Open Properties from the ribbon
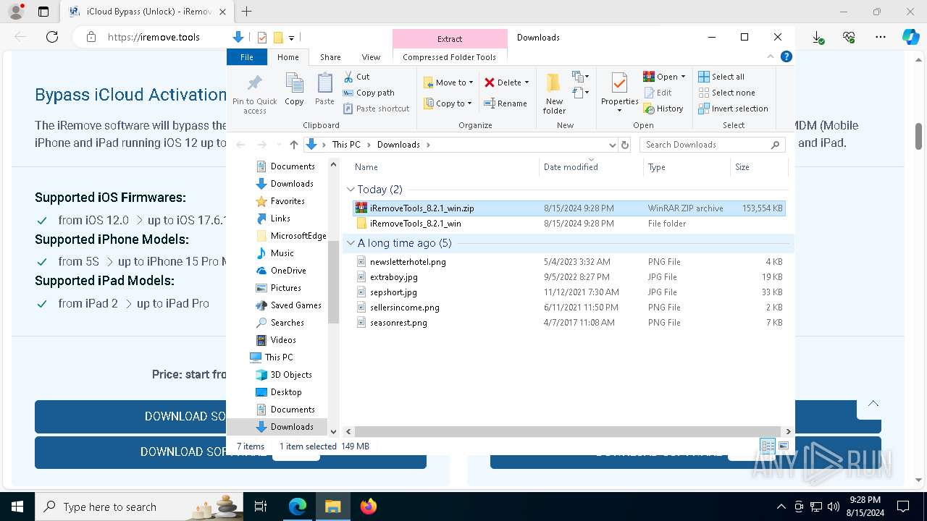The height and width of the screenshot is (521, 927). click(x=619, y=92)
